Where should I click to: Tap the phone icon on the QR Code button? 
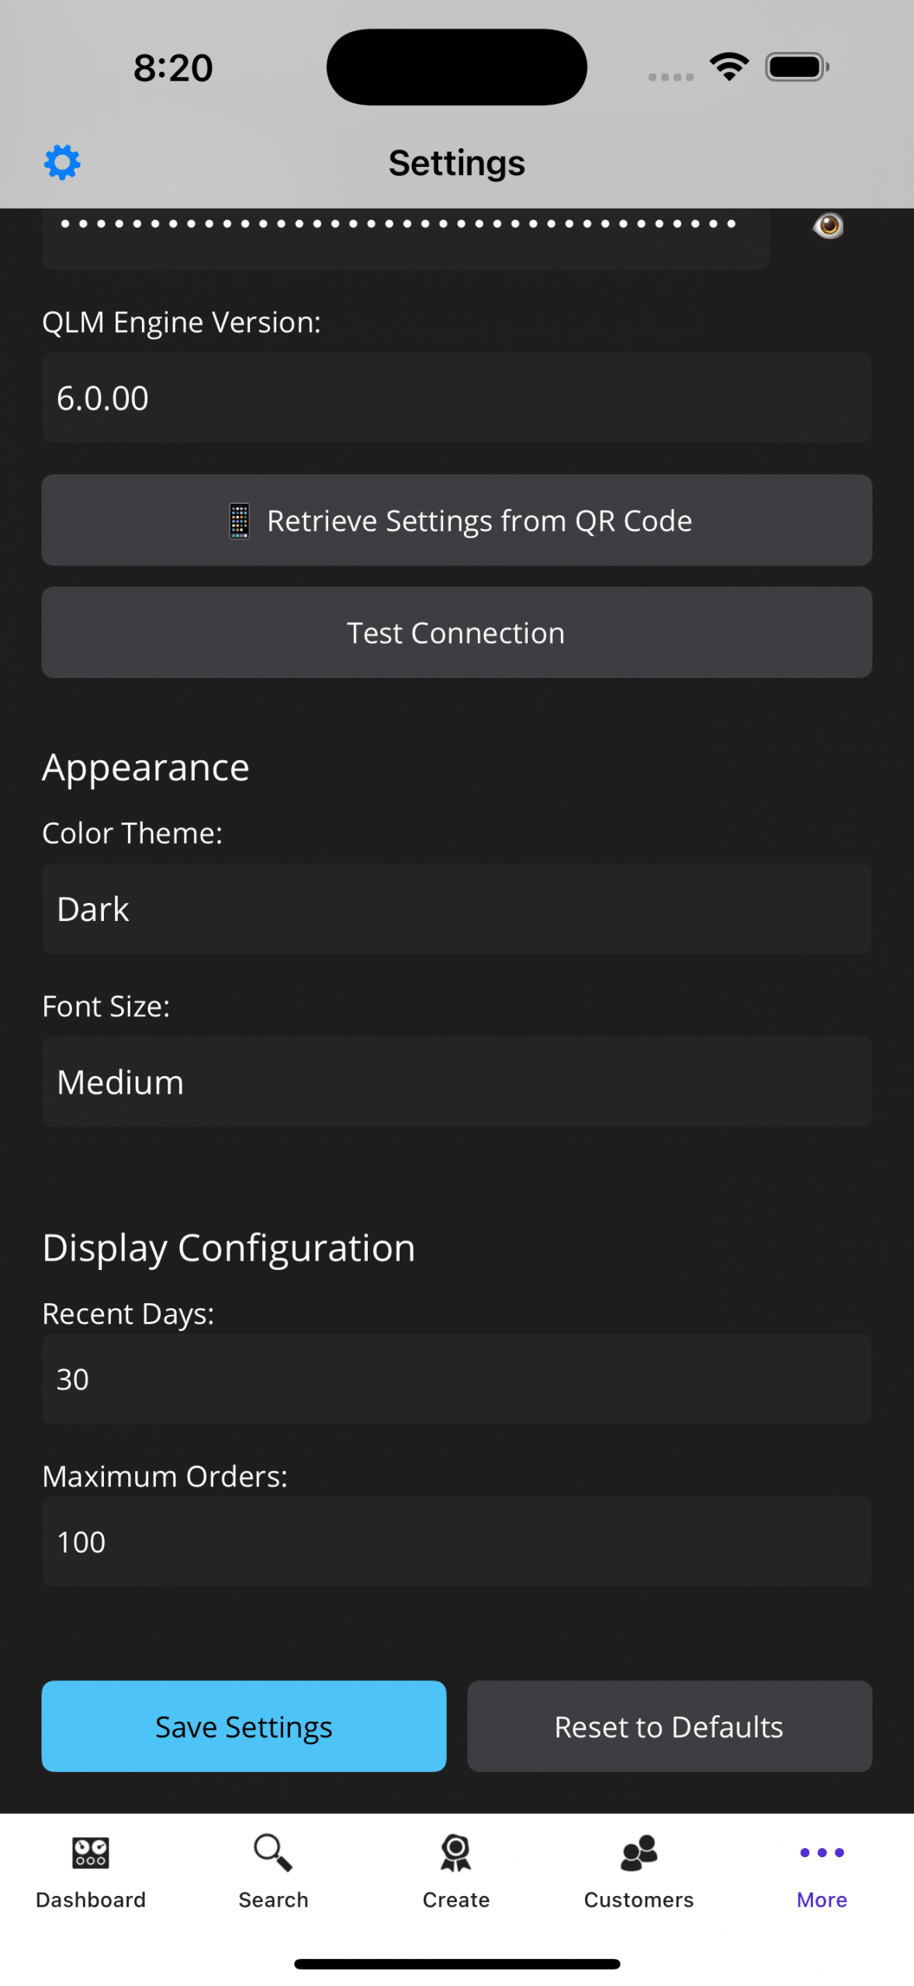coord(240,521)
